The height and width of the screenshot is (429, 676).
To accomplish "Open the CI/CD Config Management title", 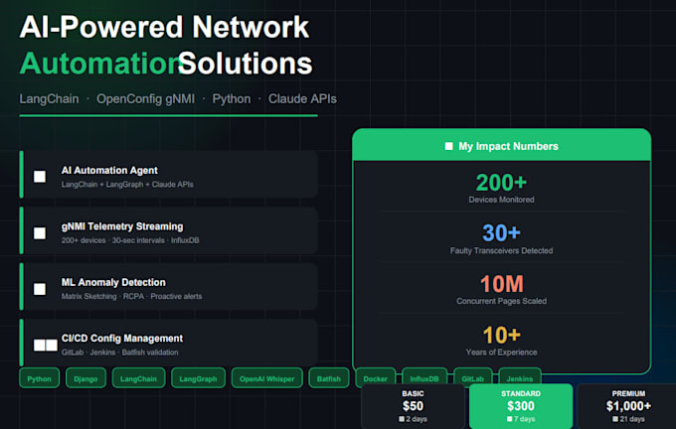I will [122, 339].
